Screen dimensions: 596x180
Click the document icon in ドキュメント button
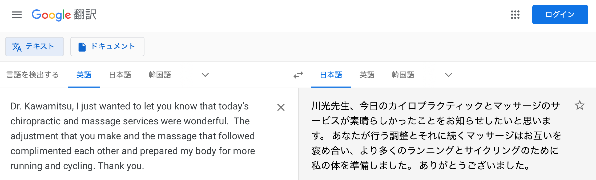tap(82, 47)
